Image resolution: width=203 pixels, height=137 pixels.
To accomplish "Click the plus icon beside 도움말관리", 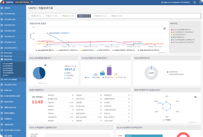I will coord(2,119).
